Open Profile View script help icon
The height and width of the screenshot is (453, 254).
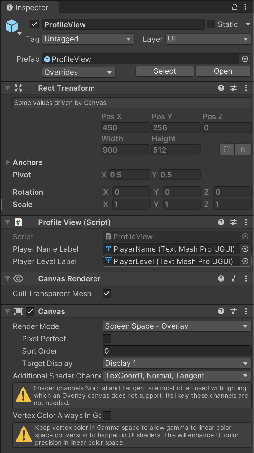221,222
